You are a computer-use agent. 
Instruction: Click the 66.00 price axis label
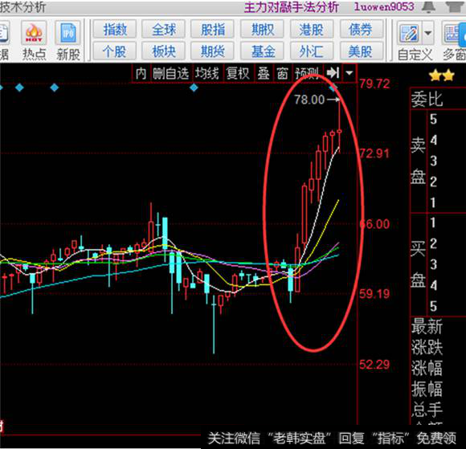(374, 224)
